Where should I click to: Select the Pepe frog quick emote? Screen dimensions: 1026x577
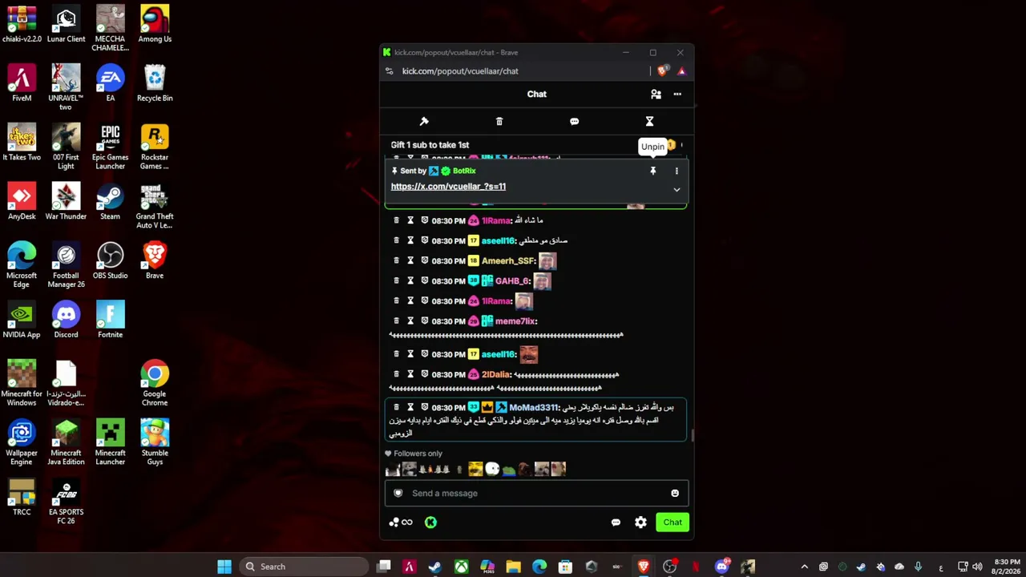pos(509,470)
